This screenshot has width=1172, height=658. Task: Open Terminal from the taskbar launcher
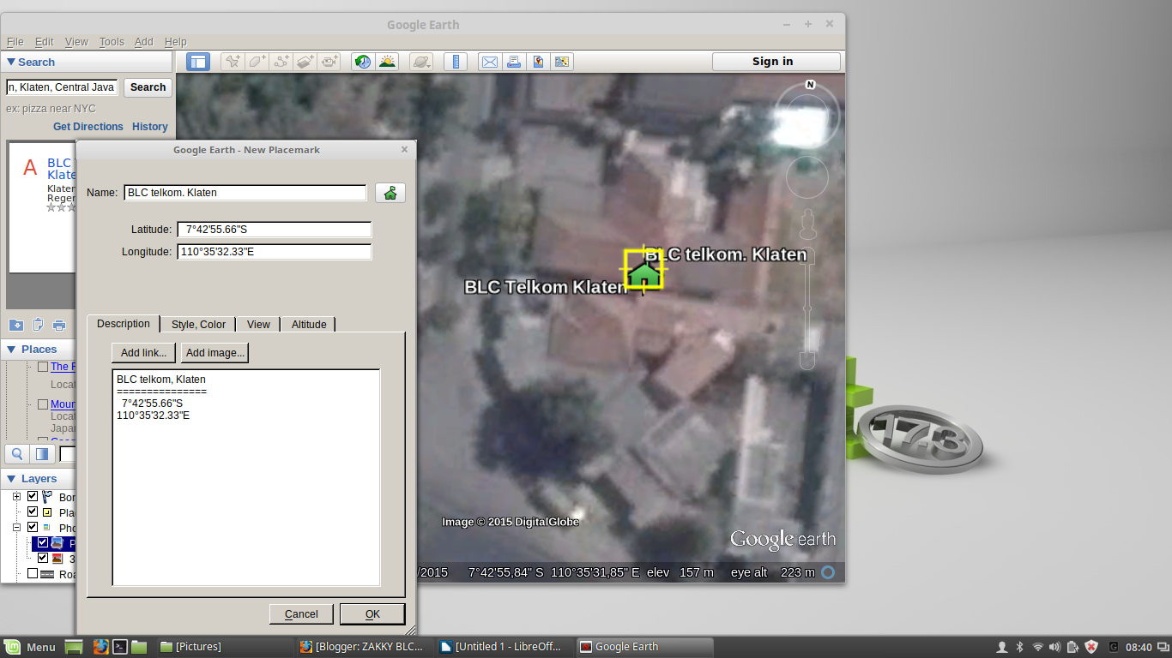[121, 647]
